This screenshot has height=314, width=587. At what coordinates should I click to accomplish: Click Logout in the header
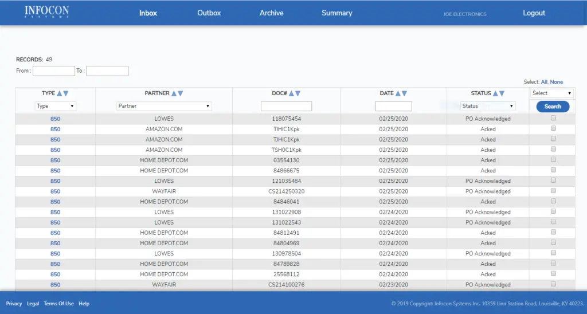pyautogui.click(x=534, y=13)
